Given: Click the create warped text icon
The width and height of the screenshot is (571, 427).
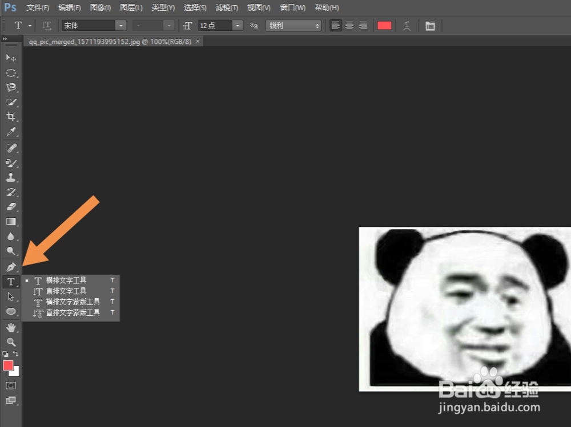Looking at the screenshot, I should 407,26.
